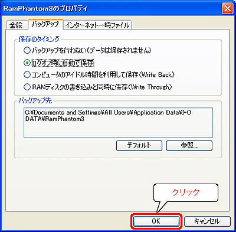
Task: Click the 保存のタイミング group label
Action: click(39, 39)
